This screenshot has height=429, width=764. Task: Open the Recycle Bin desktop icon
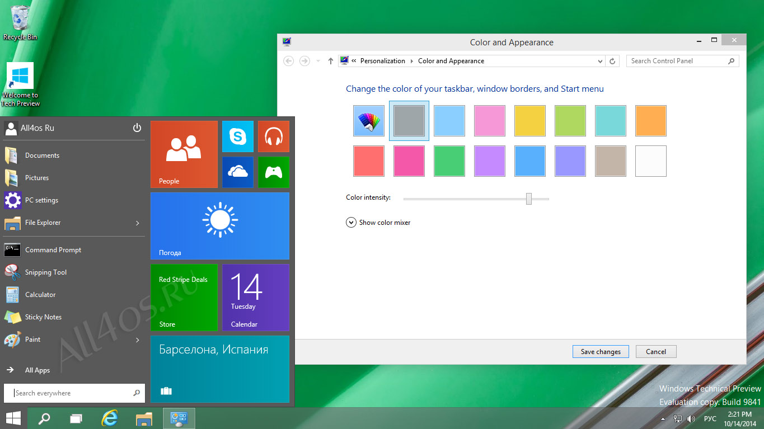coord(20,22)
